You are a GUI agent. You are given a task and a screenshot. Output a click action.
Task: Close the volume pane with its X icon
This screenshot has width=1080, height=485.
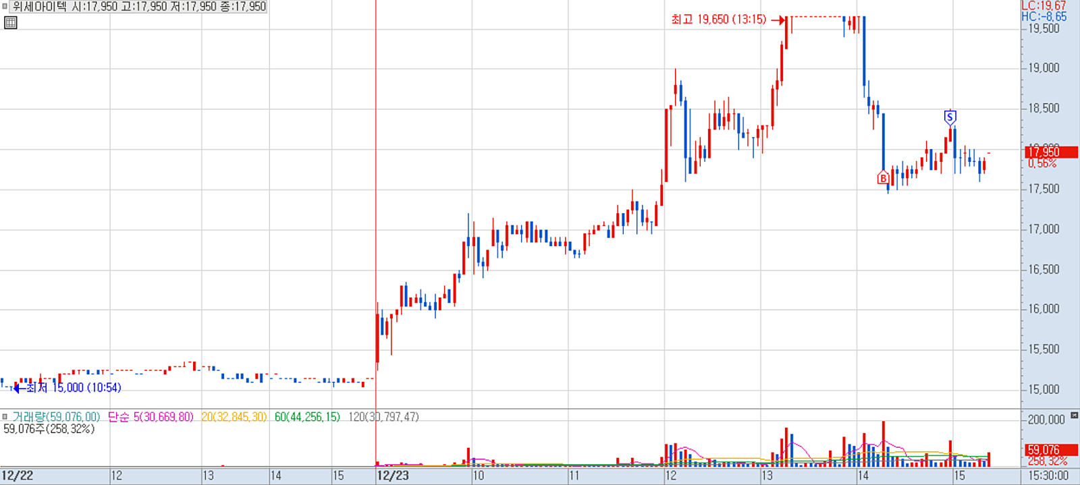[x=1075, y=416]
